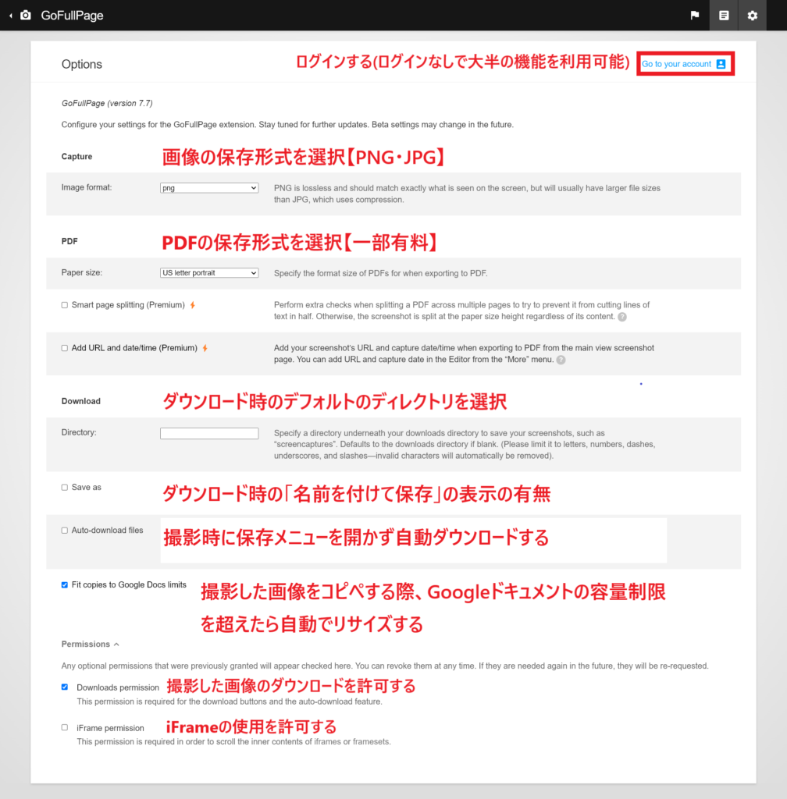Image resolution: width=787 pixels, height=799 pixels.
Task: Open the settings gear icon in header
Action: (x=753, y=16)
